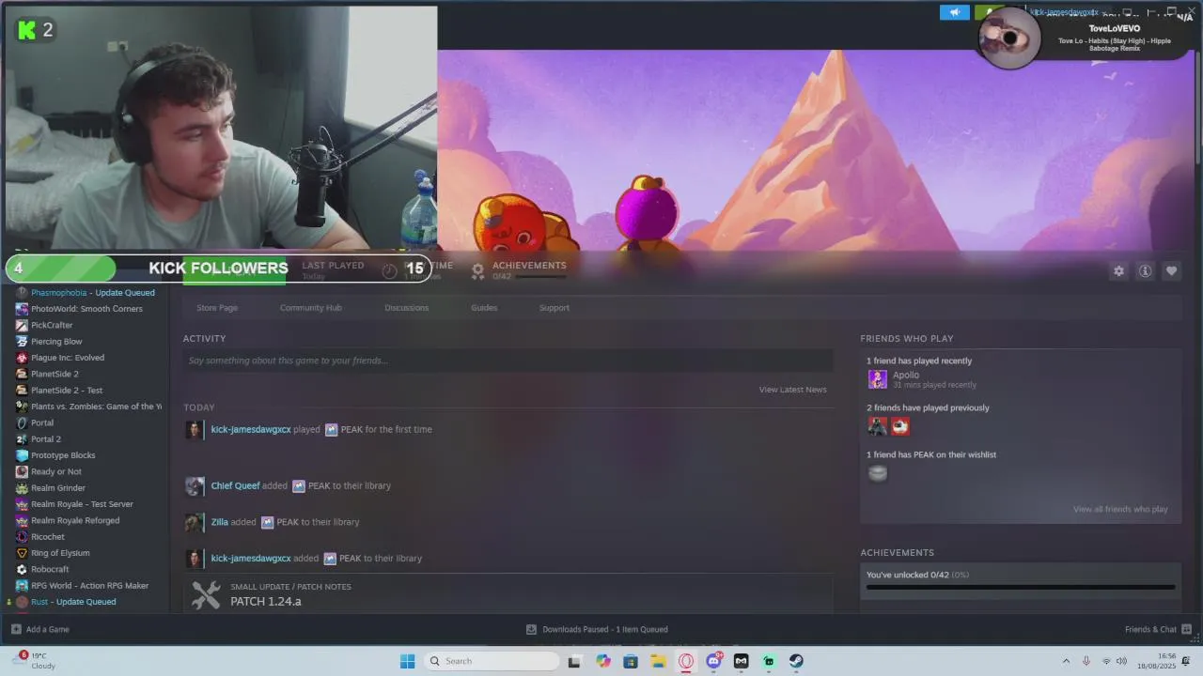The width and height of the screenshot is (1203, 676).
Task: Click the plus icon beside Add a Game
Action: (x=16, y=629)
